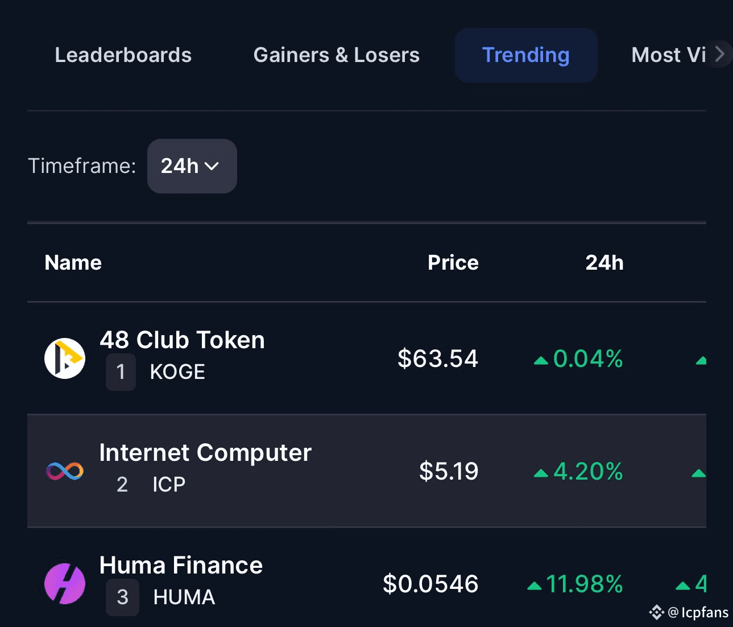Switch to the Trending tab
This screenshot has height=627, width=733.
point(525,55)
